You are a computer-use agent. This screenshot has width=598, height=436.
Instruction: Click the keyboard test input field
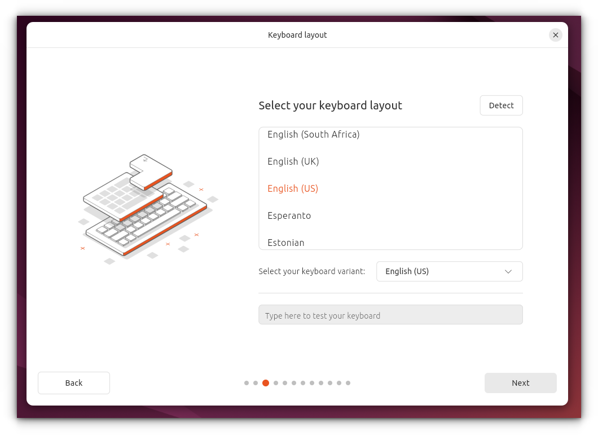390,314
